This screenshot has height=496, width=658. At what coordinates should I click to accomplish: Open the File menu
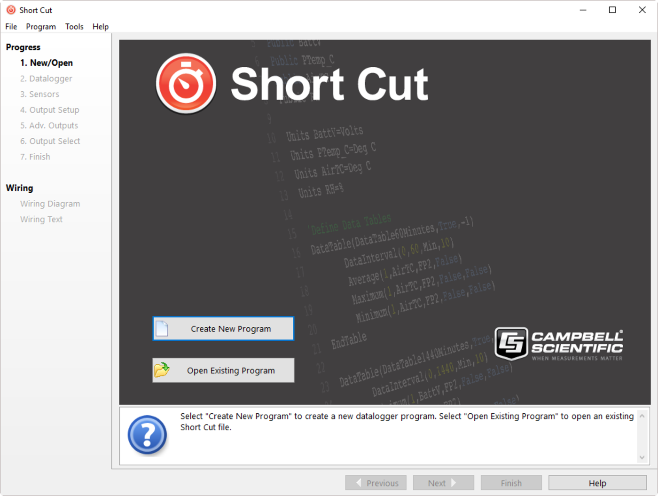click(11, 27)
